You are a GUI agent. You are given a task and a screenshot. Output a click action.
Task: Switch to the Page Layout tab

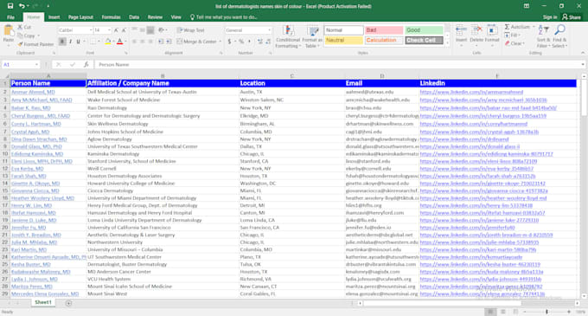tap(80, 17)
